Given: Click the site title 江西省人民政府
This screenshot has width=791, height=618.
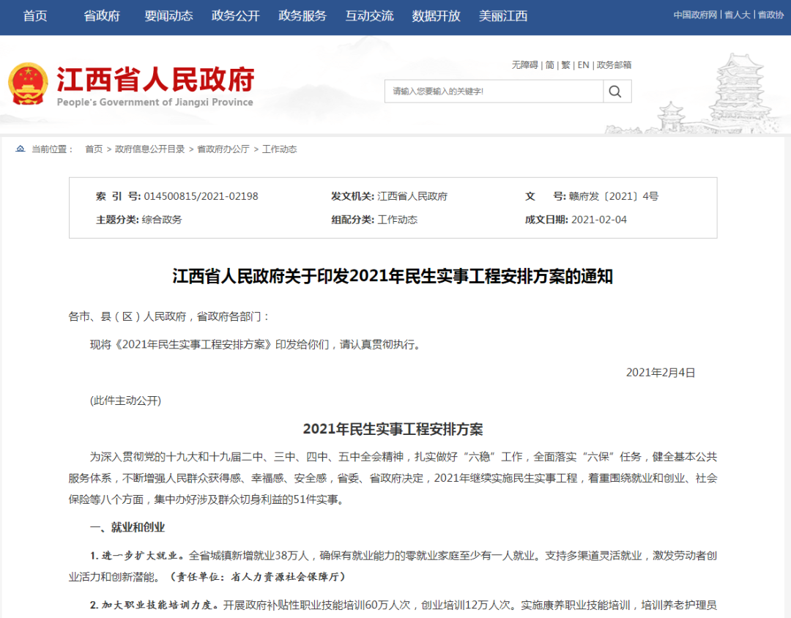Looking at the screenshot, I should (x=155, y=79).
